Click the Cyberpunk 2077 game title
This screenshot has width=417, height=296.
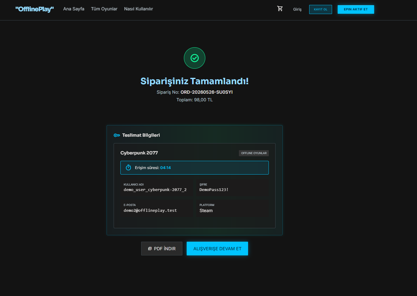[x=139, y=153]
